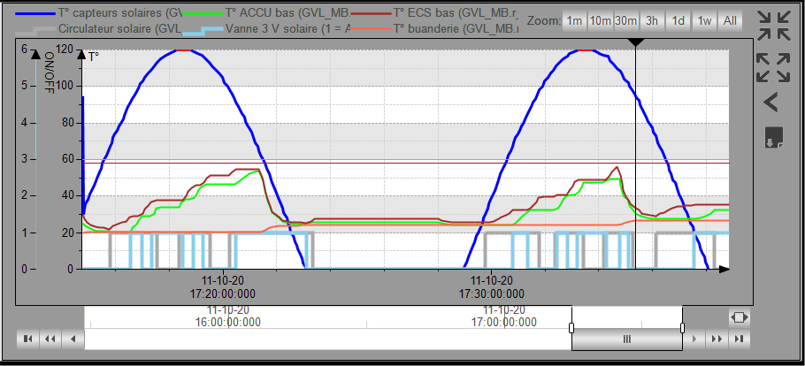Click the left chevron back icon

[x=771, y=103]
